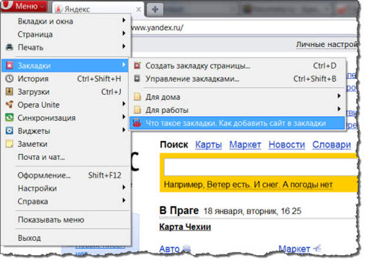This screenshot has height=261, width=365.
Task: Select 'История' menu item
Action: 65,79
